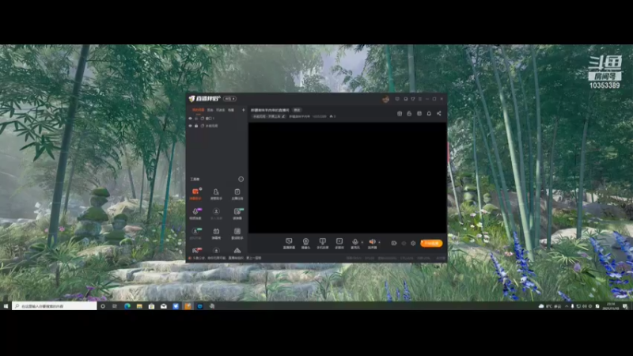Open the picture tool with green badge in toolbox
The height and width of the screenshot is (356, 633).
(237, 213)
